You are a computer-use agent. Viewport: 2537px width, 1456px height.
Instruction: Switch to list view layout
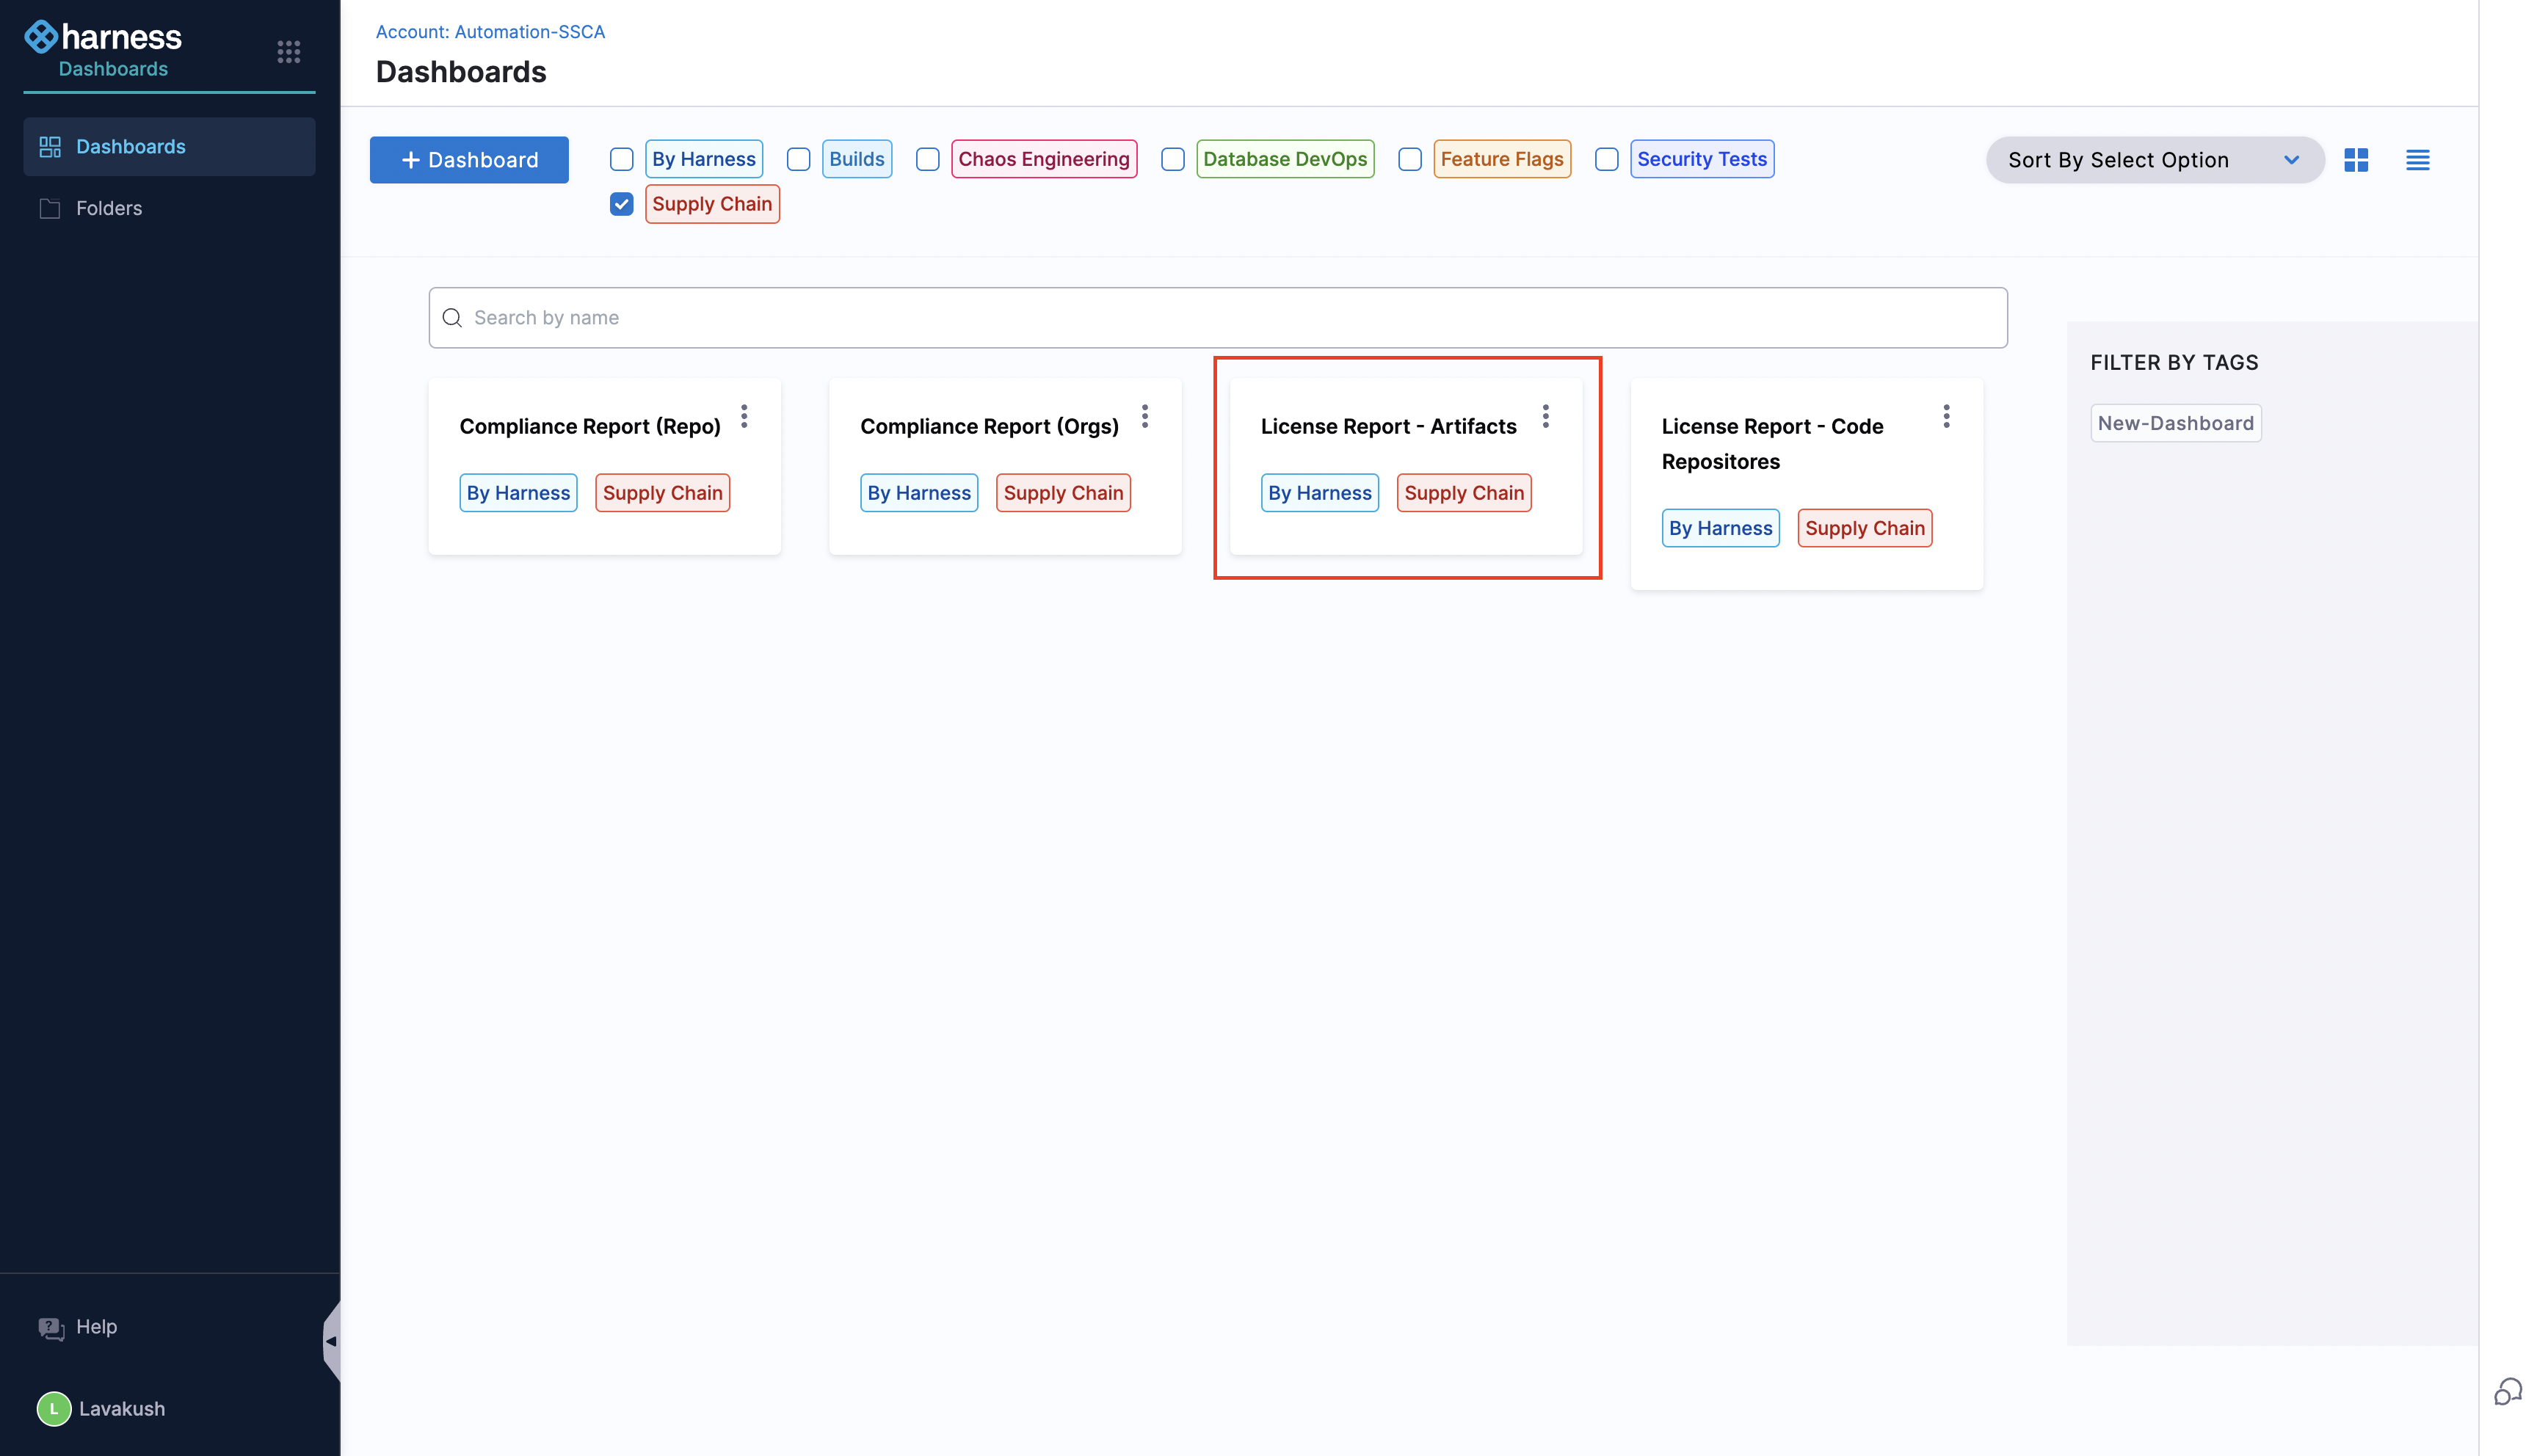(2417, 160)
